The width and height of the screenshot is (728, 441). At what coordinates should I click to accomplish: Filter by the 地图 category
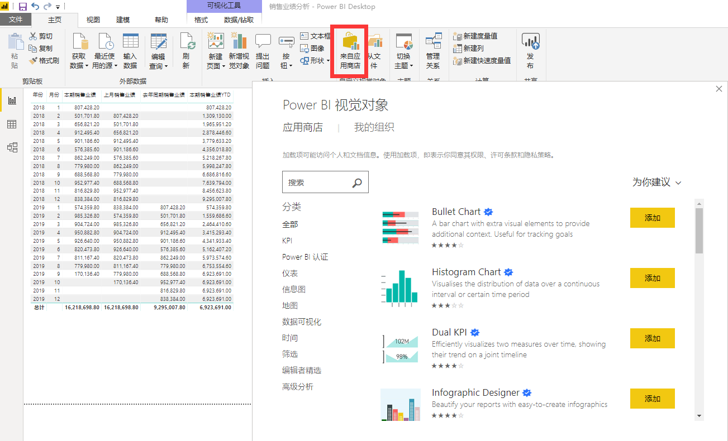tap(290, 306)
